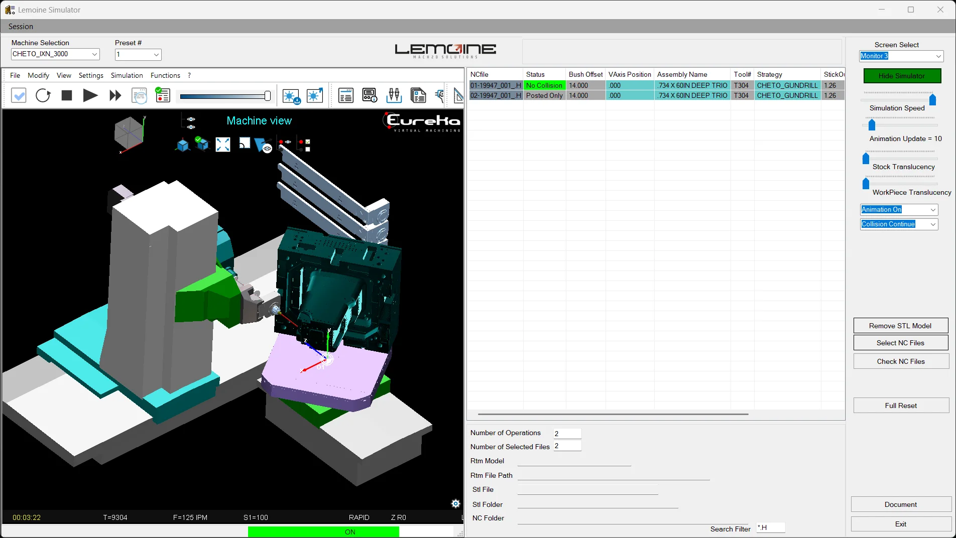Open viewport settings via the gear icon

pos(456,503)
